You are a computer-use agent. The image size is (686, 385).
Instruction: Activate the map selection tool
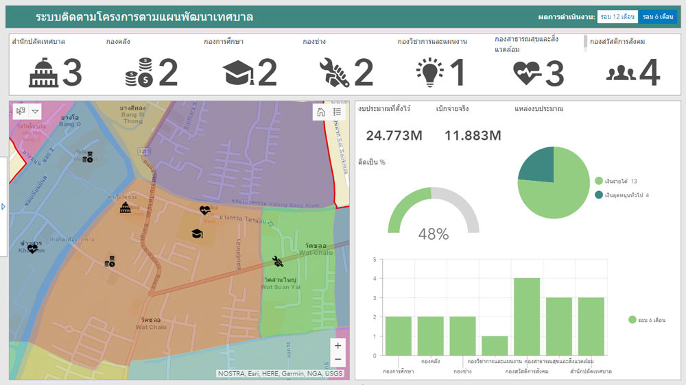point(21,111)
